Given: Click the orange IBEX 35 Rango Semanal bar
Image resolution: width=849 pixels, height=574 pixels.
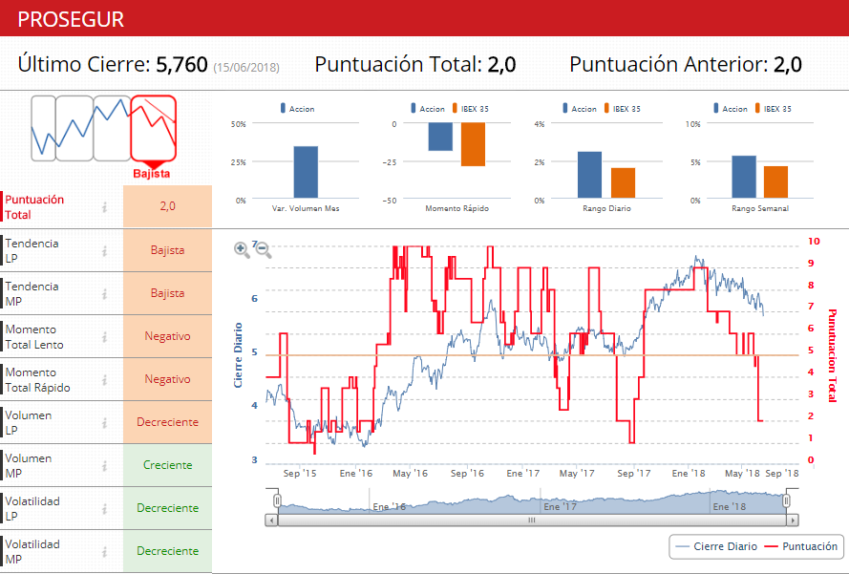Looking at the screenshot, I should click(x=775, y=182).
